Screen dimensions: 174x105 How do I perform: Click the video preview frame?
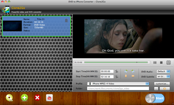(x=123, y=36)
